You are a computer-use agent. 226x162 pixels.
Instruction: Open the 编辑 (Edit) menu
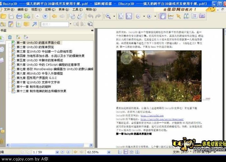(x=23, y=9)
